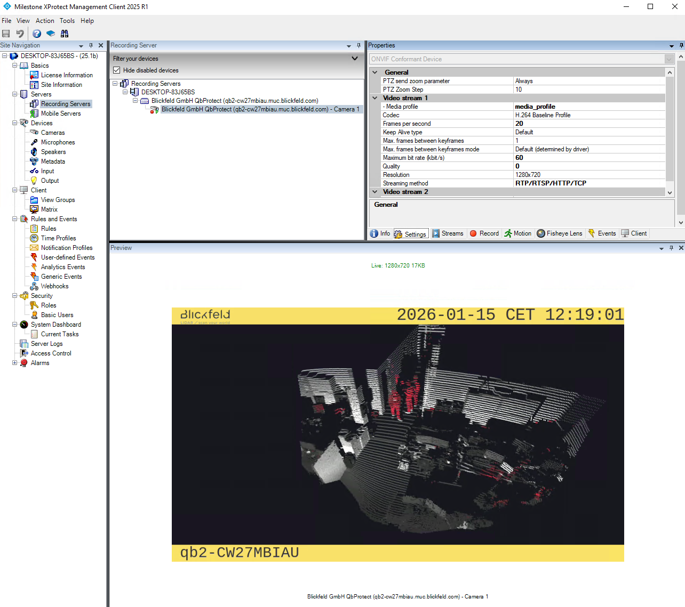The image size is (685, 607).
Task: Select the Camera 1 device entry
Action: click(260, 109)
